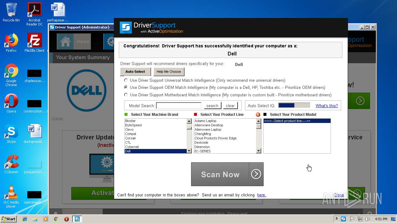Select Motherboard Match Intelligence radio option

[126, 95]
